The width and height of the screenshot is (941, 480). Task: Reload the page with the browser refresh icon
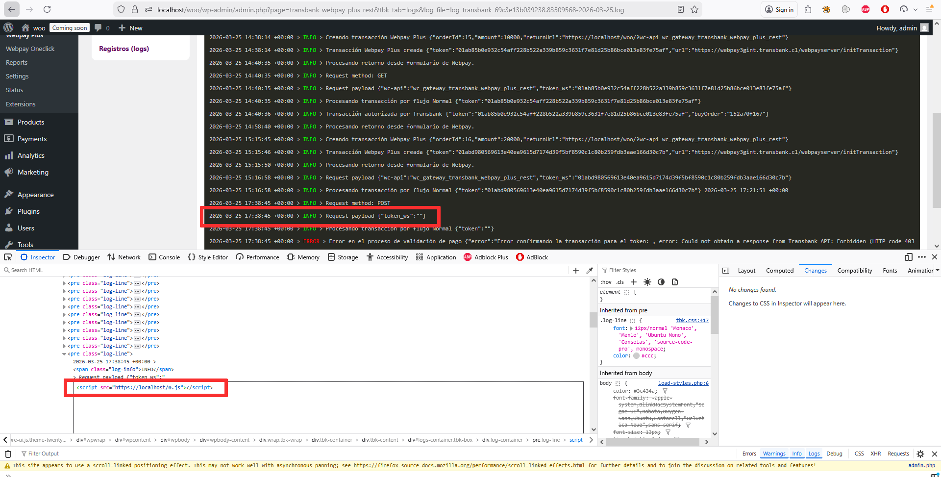click(47, 9)
